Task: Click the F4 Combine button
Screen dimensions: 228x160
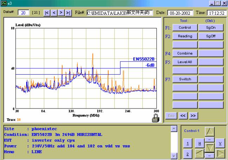Action: coord(185,53)
